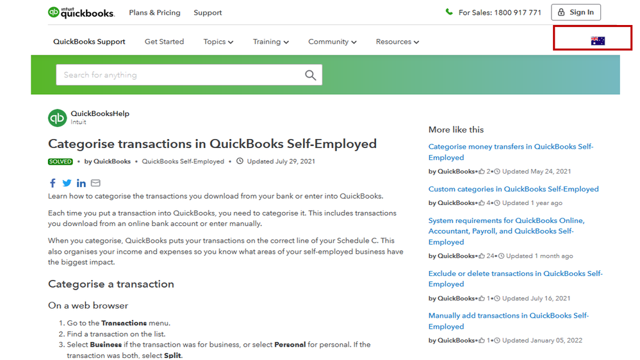
Task: Click the magnifying glass search icon
Action: point(311,75)
